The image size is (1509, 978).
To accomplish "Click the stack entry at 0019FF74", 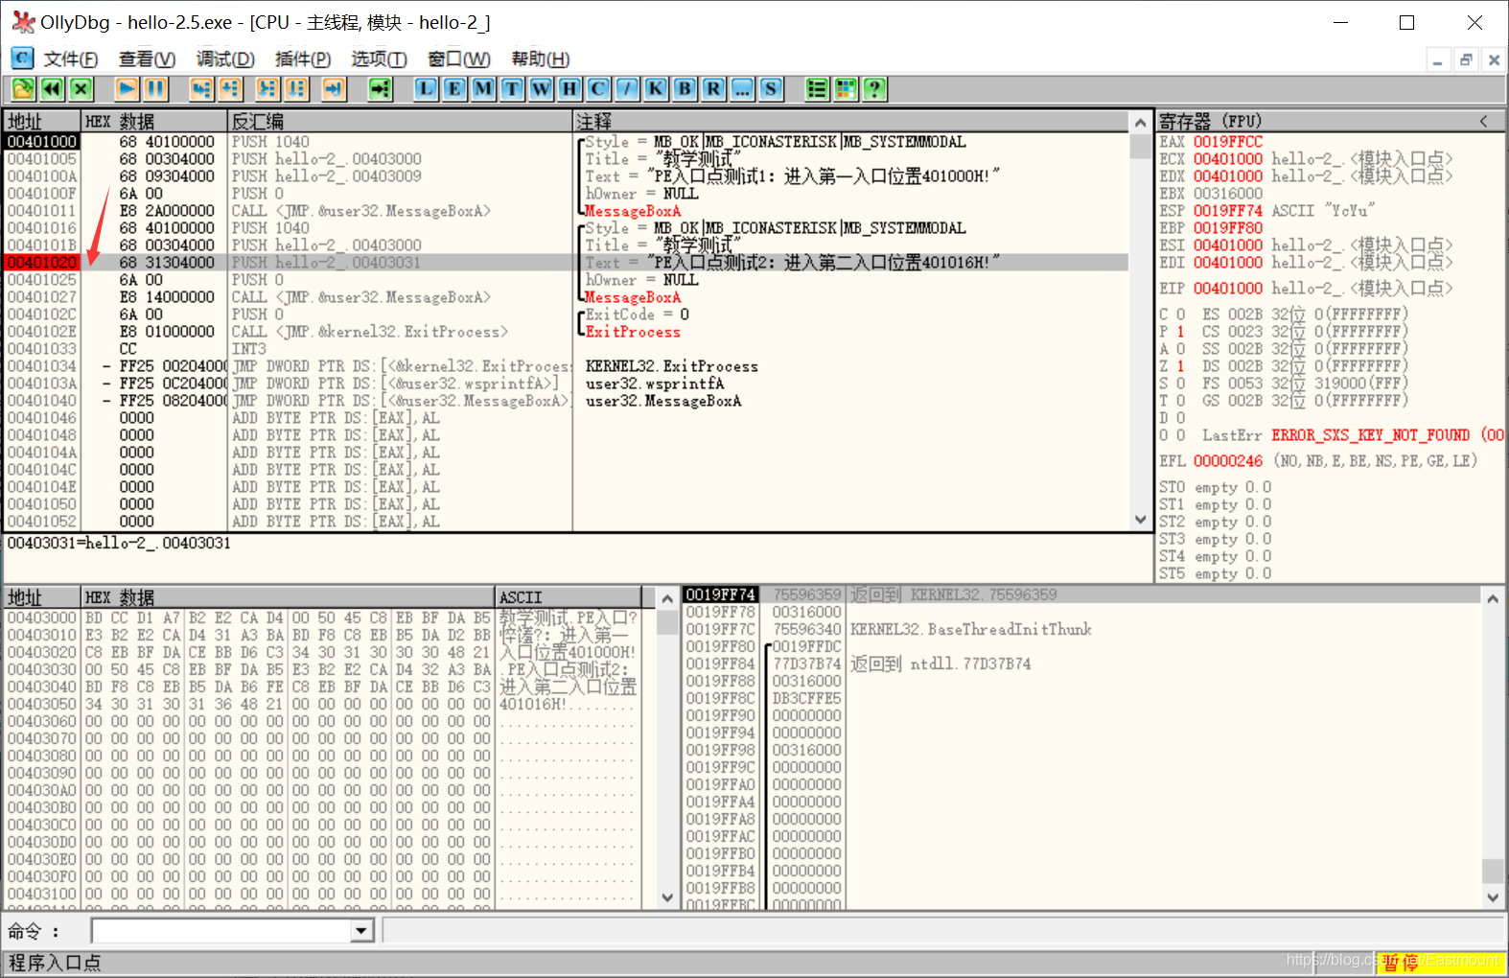I will click(x=1081, y=594).
